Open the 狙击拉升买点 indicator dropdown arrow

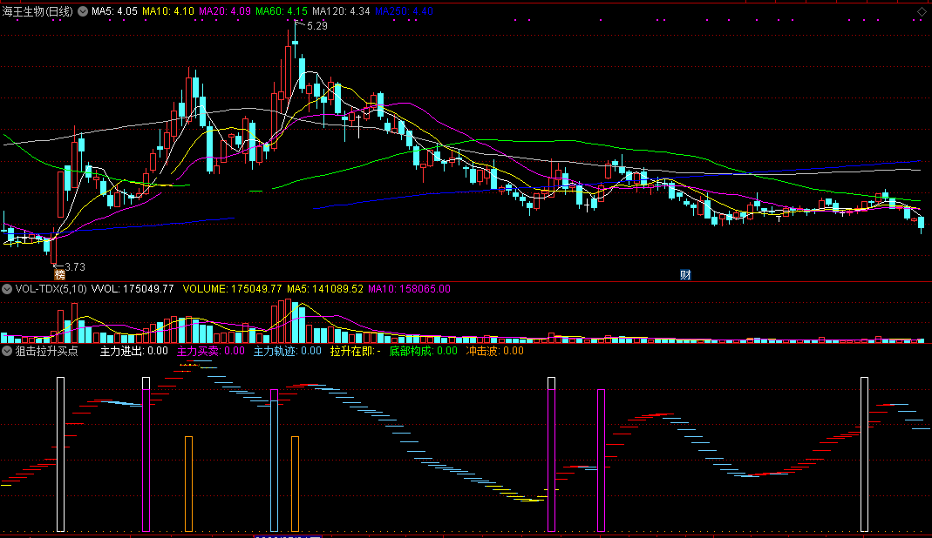click(x=7, y=351)
